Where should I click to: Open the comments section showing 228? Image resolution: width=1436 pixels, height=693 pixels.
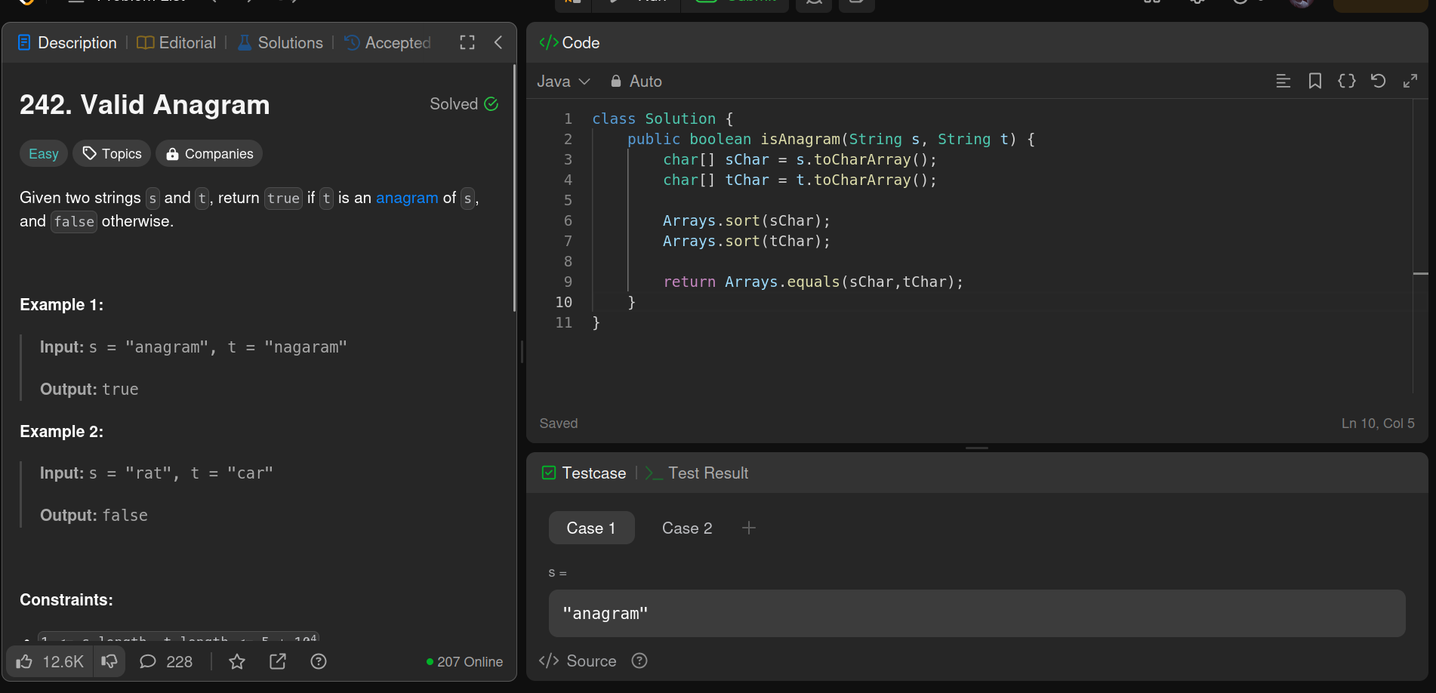pyautogui.click(x=166, y=662)
